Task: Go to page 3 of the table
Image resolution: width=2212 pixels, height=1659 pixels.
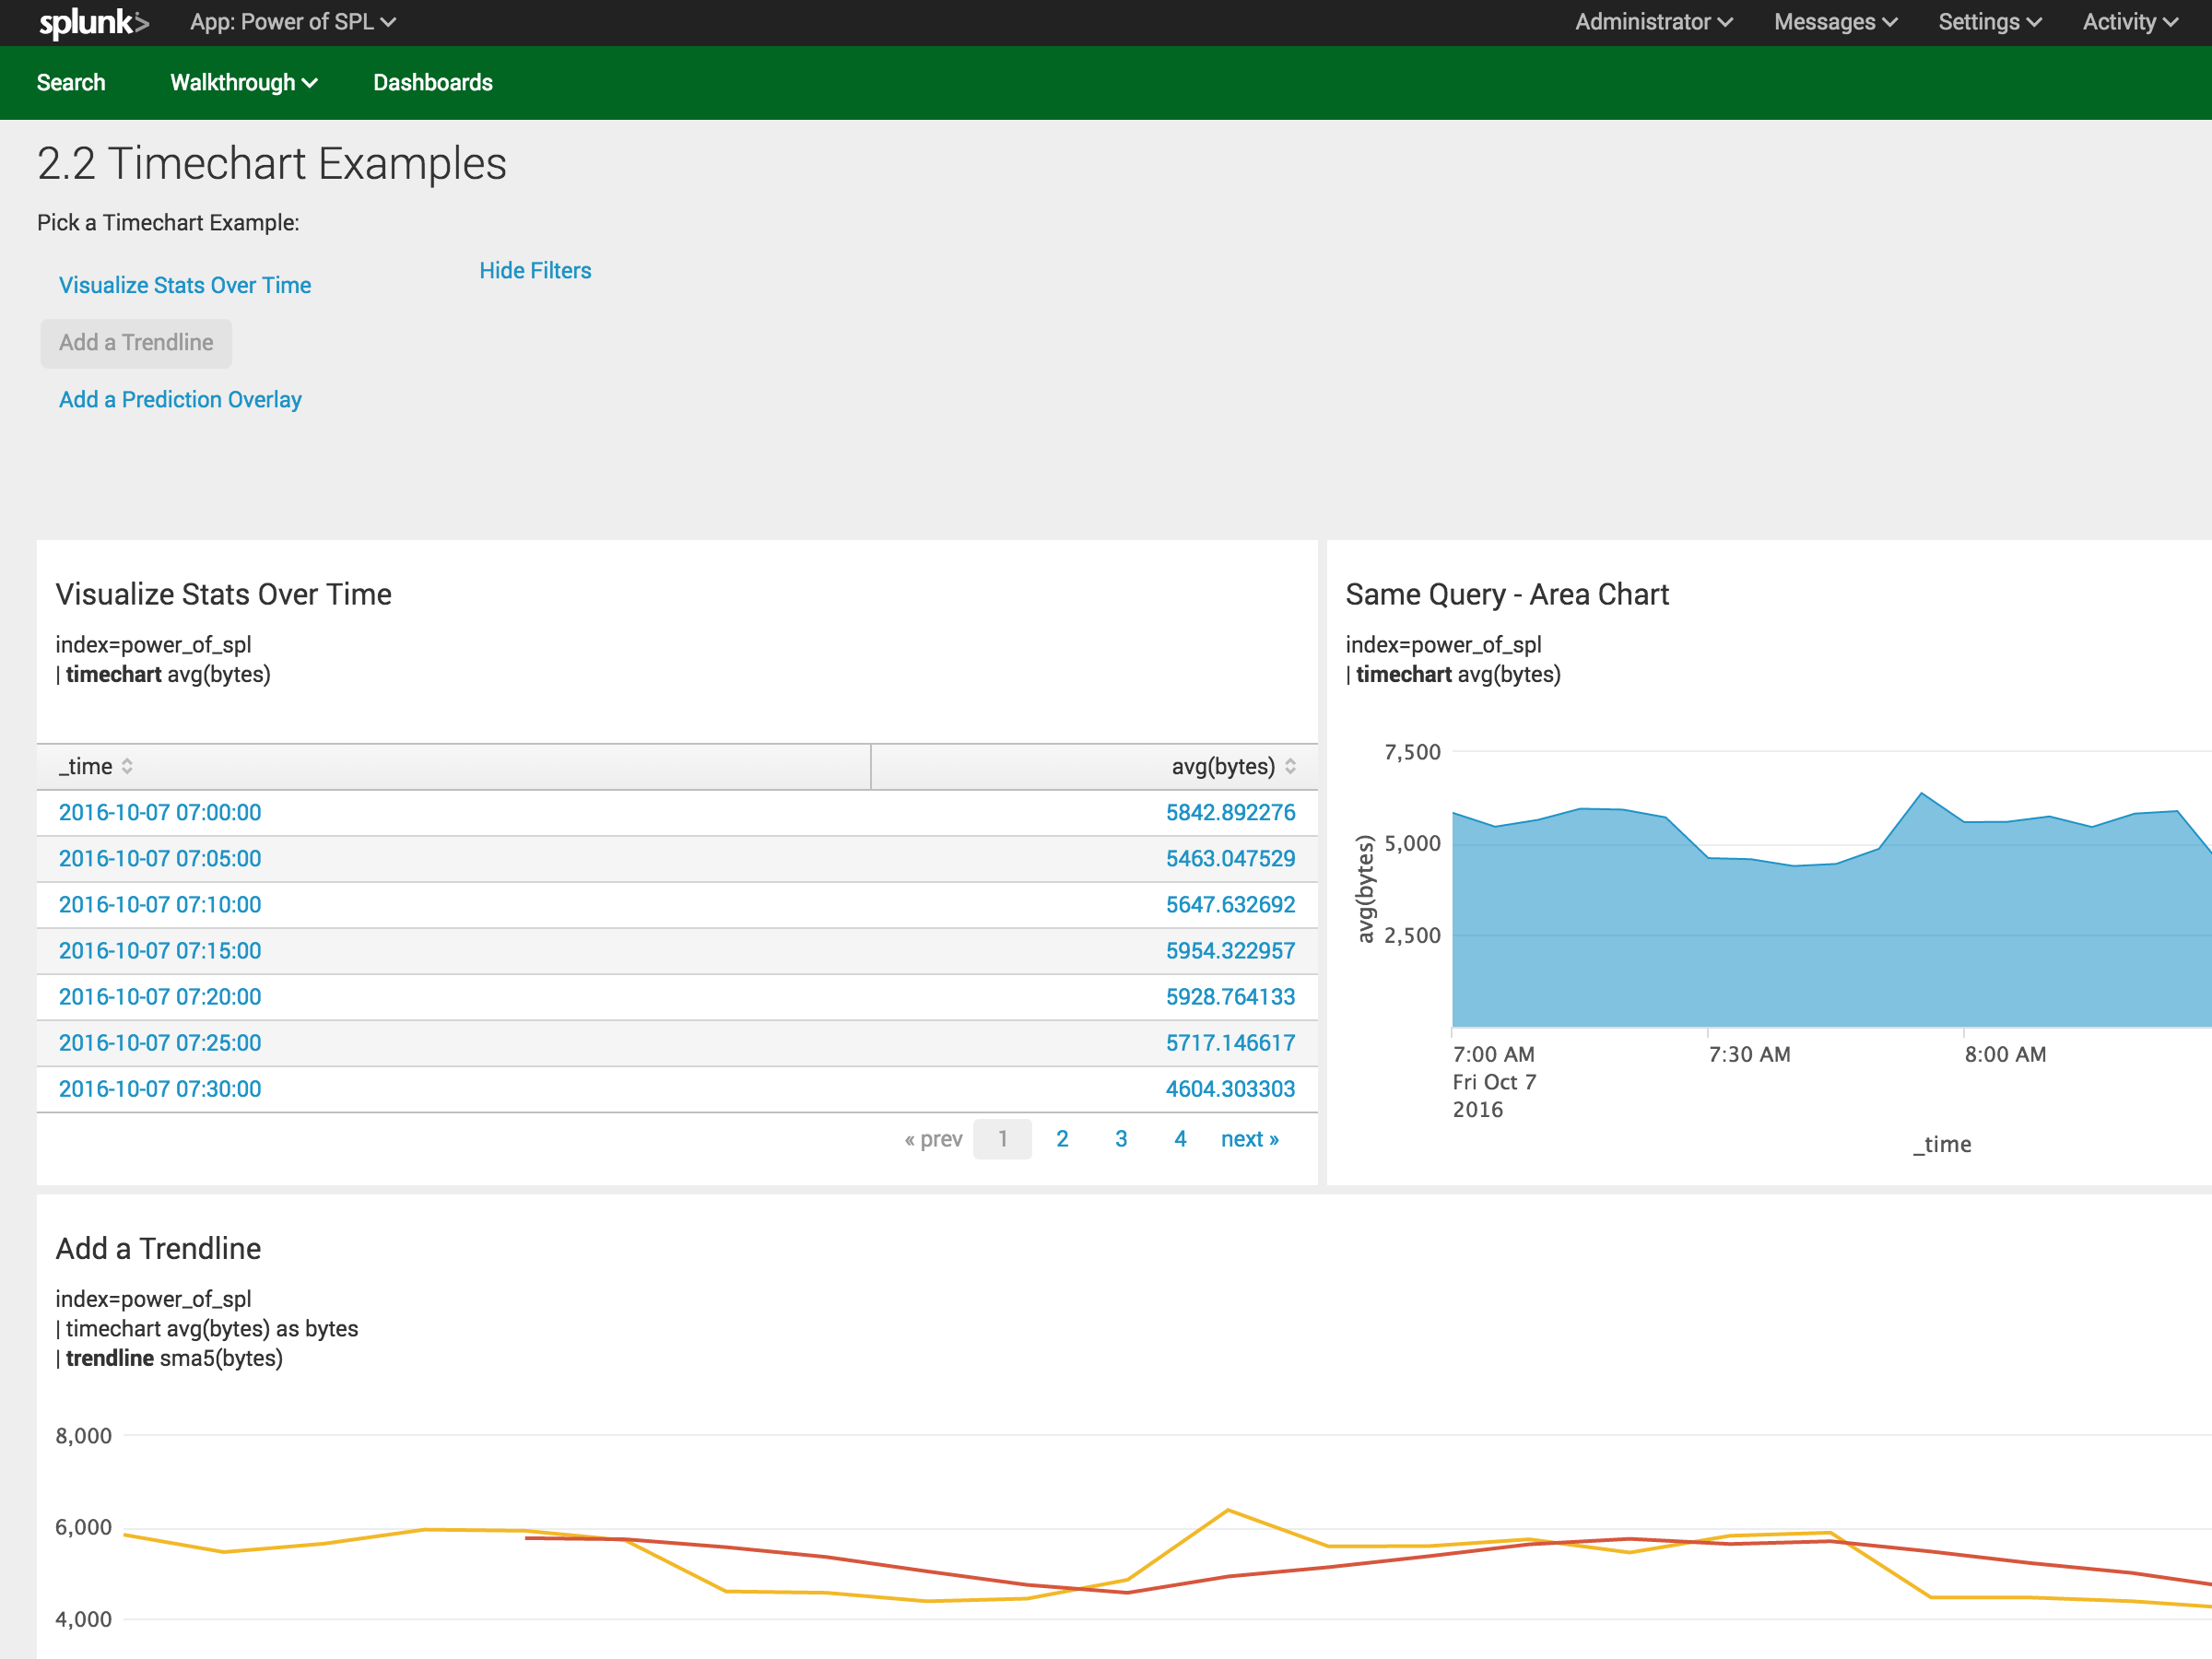Action: tap(1121, 1140)
